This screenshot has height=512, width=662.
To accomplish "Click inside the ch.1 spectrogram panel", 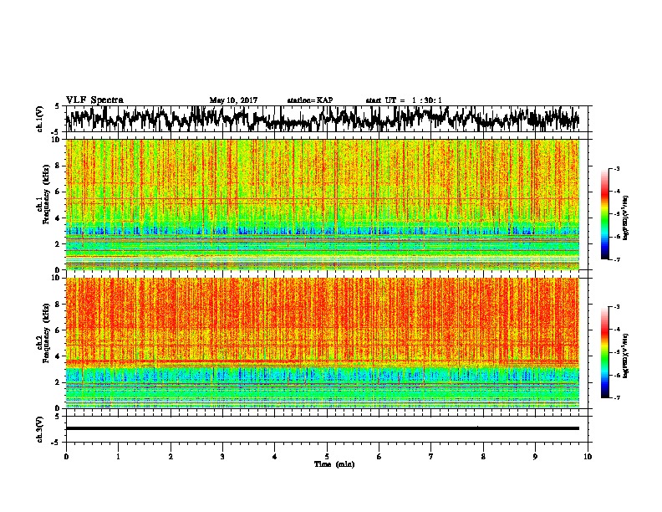I will click(x=323, y=204).
